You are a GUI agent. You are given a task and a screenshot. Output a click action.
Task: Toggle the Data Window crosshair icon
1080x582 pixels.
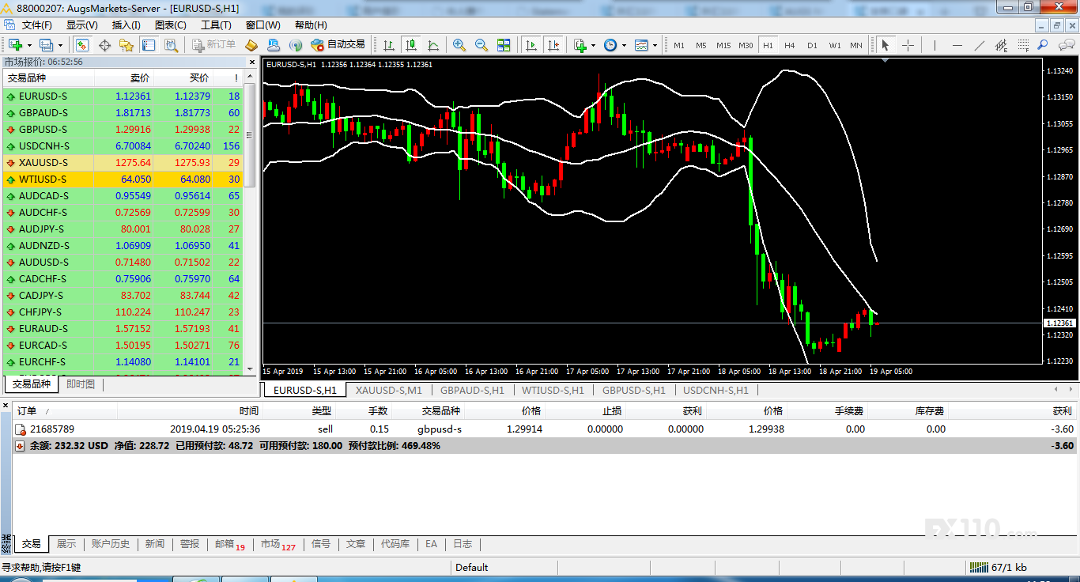[104, 45]
